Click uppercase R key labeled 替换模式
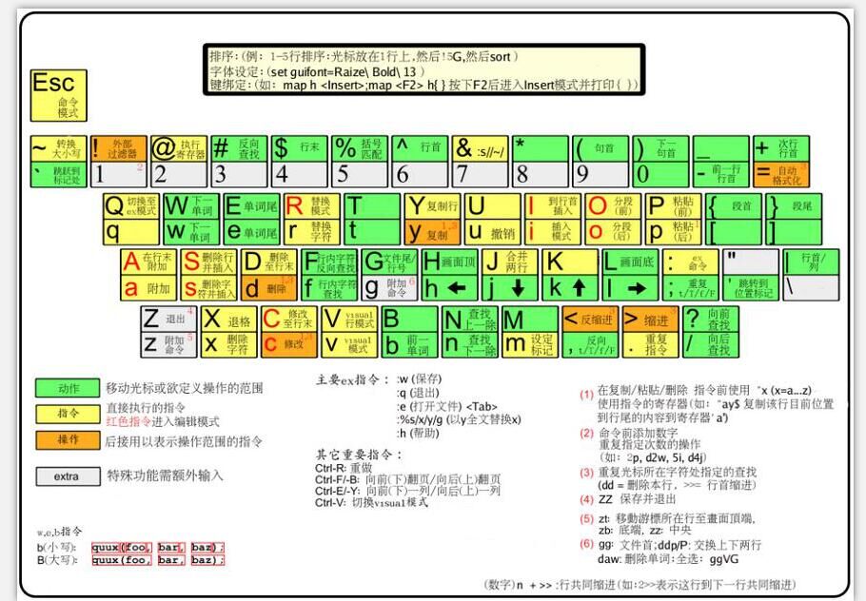Image resolution: width=866 pixels, height=601 pixels. point(311,206)
